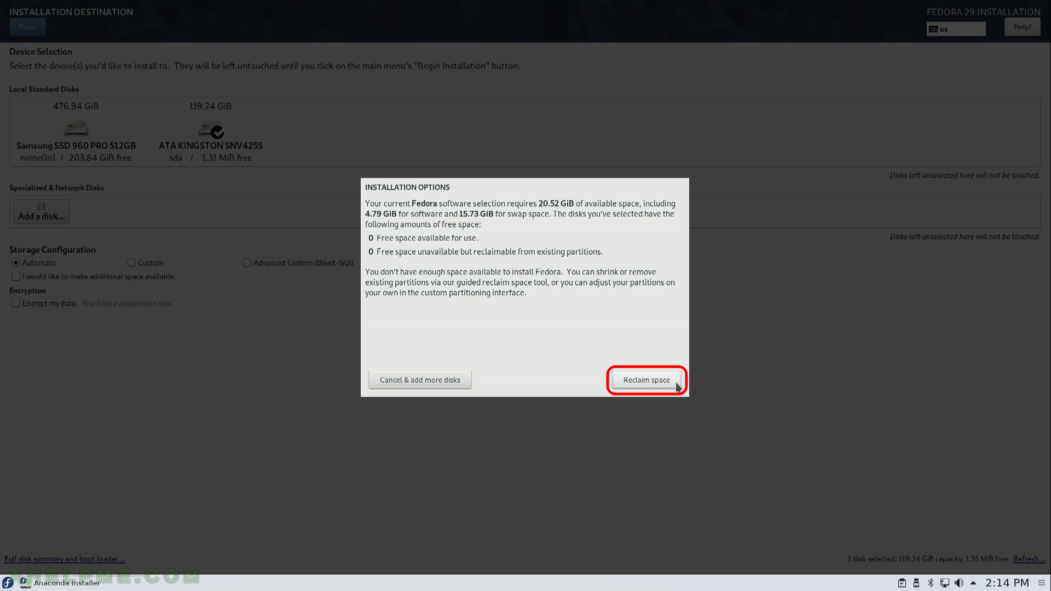Click the Done button

27,27
